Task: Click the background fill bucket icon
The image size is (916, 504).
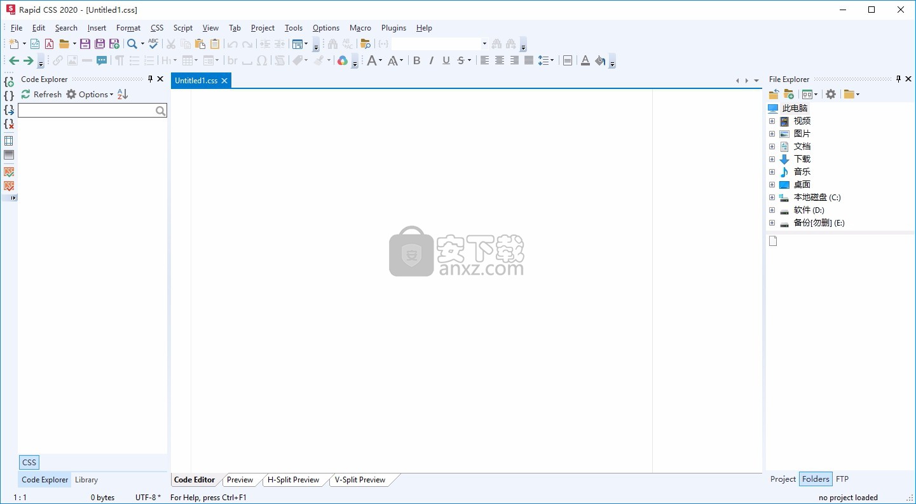Action: pyautogui.click(x=600, y=60)
